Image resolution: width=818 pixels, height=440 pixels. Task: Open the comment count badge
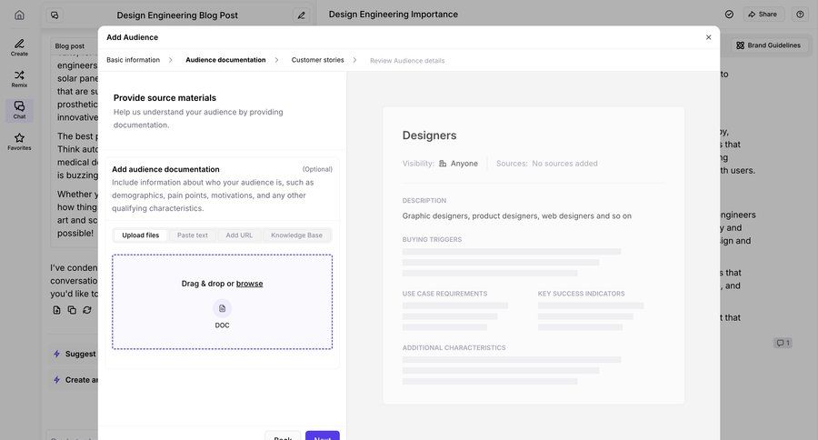click(783, 343)
